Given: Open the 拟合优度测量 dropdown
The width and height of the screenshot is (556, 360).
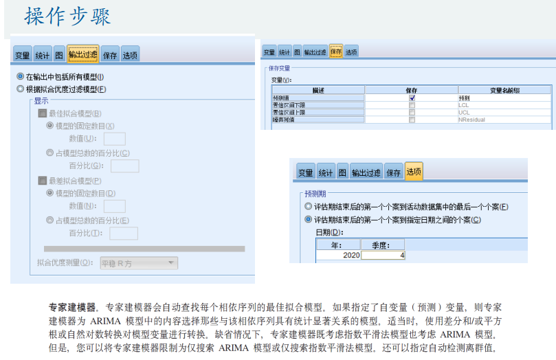Looking at the screenshot, I should [x=139, y=263].
